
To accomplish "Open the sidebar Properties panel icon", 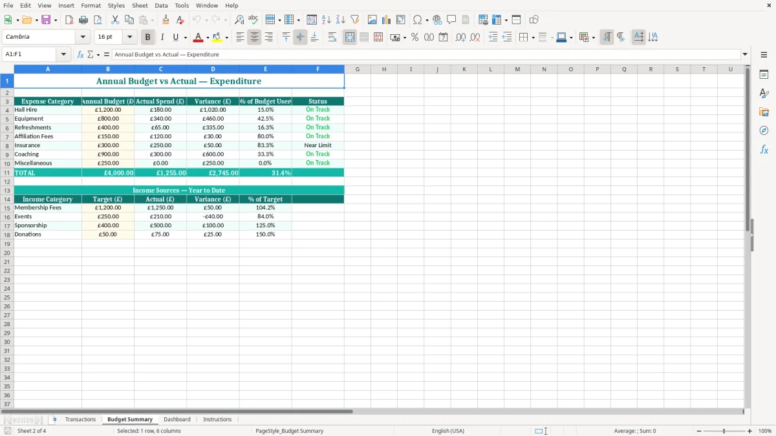I will tap(764, 75).
